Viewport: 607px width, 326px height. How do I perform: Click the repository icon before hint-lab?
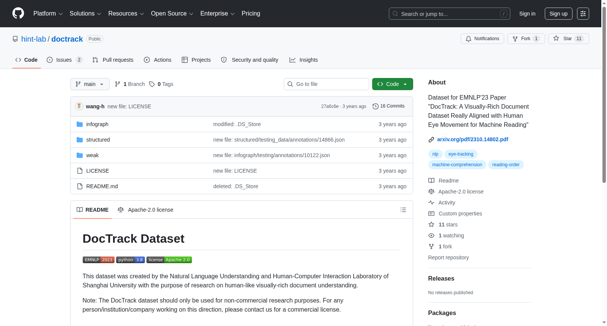click(15, 39)
